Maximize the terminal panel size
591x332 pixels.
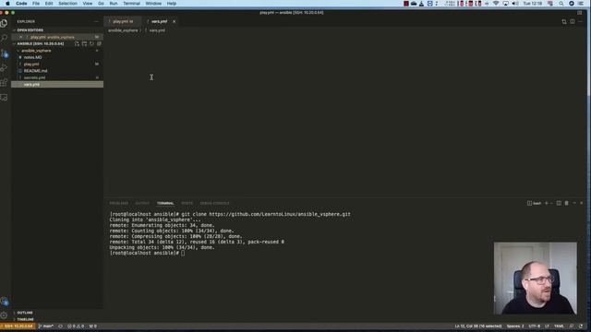[x=574, y=203]
